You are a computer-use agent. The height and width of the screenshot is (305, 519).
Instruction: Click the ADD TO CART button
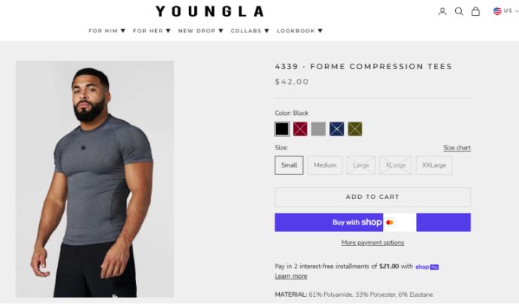(372, 197)
